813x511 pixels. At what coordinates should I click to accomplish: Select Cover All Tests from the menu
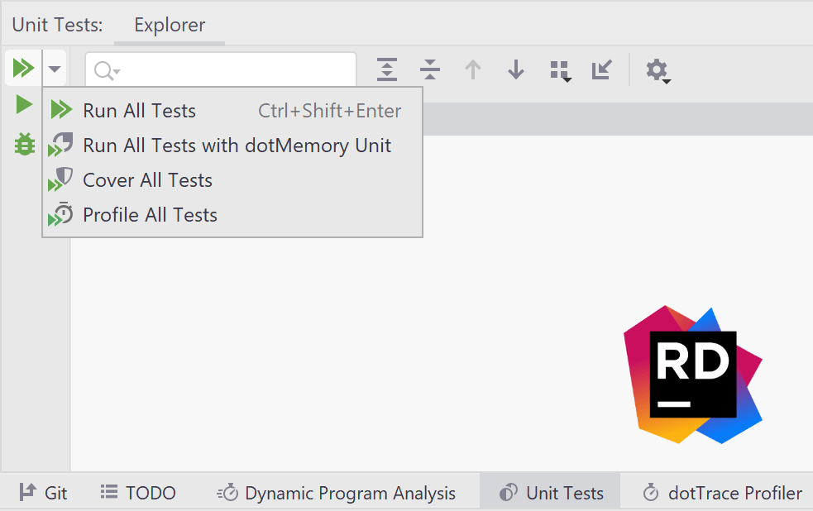point(146,180)
